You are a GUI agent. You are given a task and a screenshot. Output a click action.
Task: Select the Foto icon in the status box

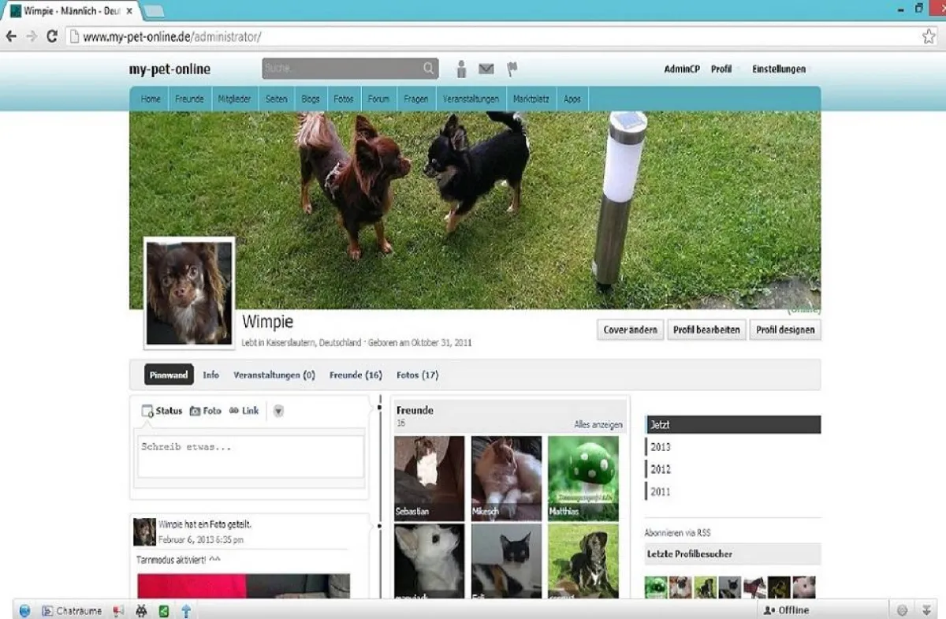[x=205, y=410]
